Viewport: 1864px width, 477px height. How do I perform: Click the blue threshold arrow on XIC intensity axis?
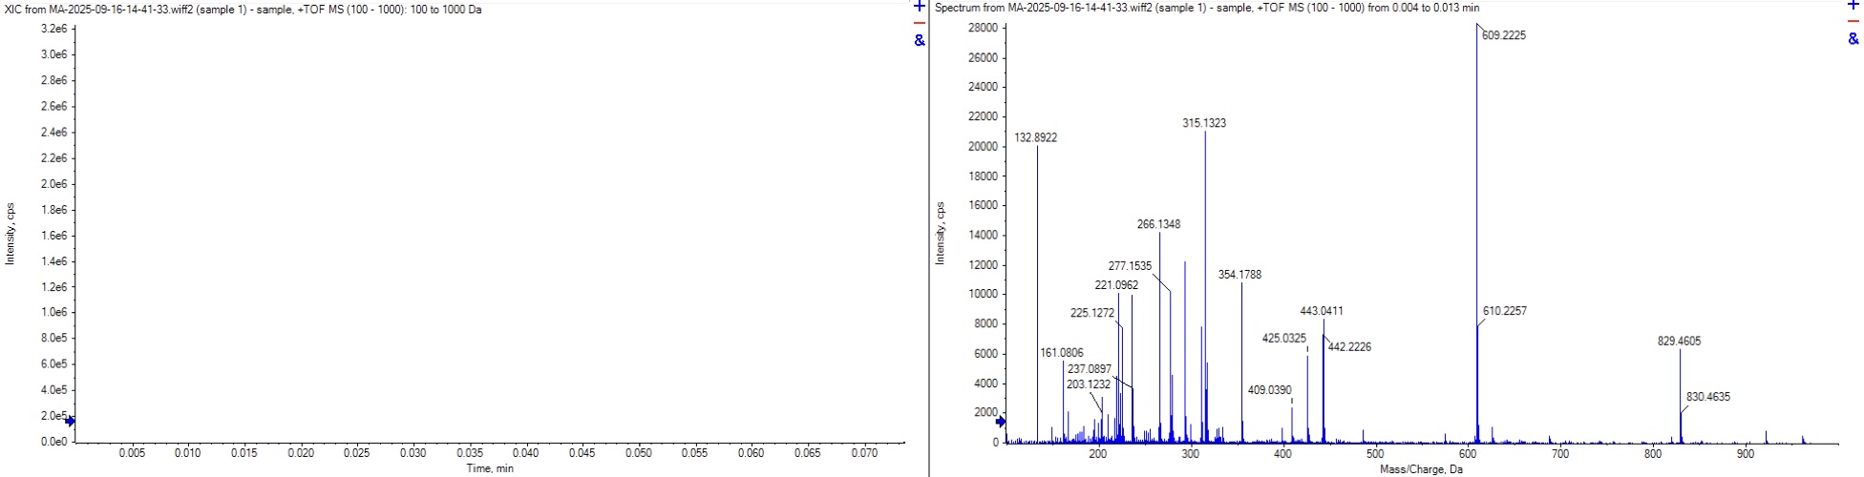(x=70, y=421)
